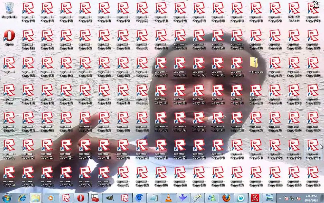This screenshot has height=203, width=324.
Task: Open the red toolbox taskbar icon
Action: point(95,198)
